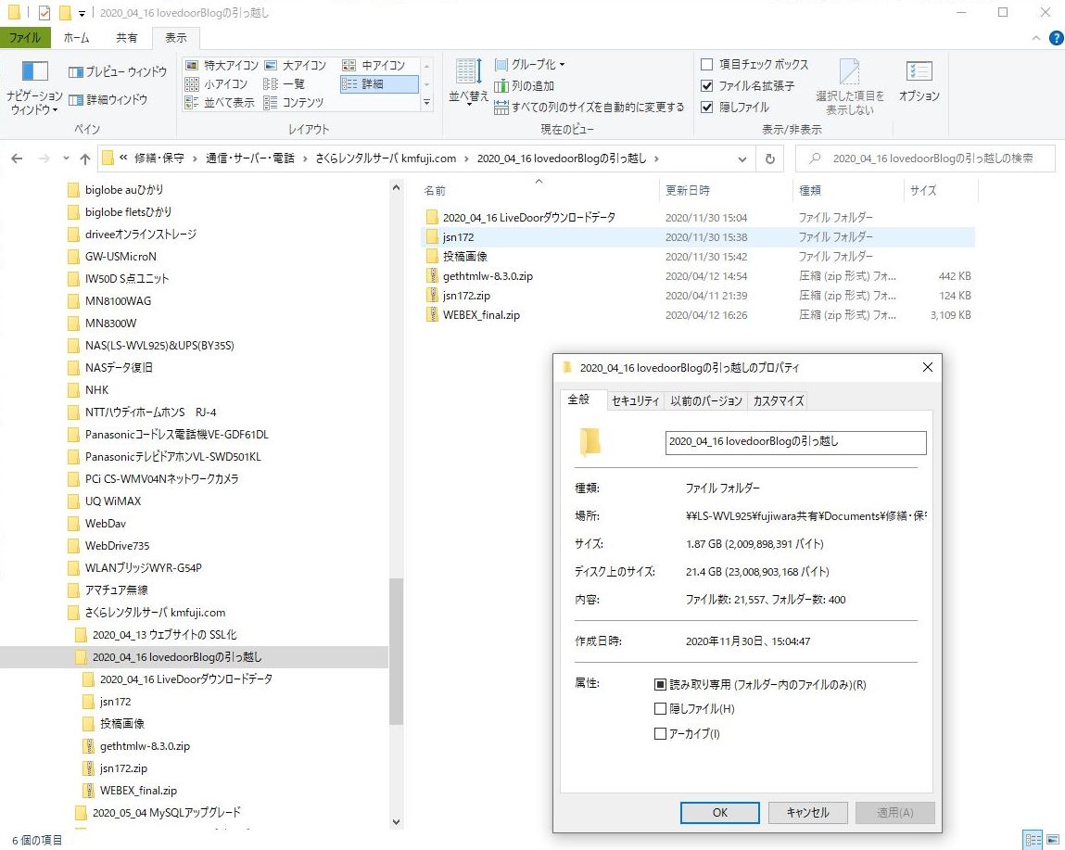Click 列の追加 in ribbon
1065x850 pixels.
(525, 85)
